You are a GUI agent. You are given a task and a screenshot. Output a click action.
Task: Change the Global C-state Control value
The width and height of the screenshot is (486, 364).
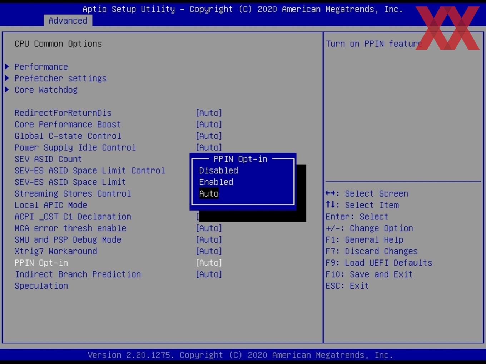pos(209,136)
